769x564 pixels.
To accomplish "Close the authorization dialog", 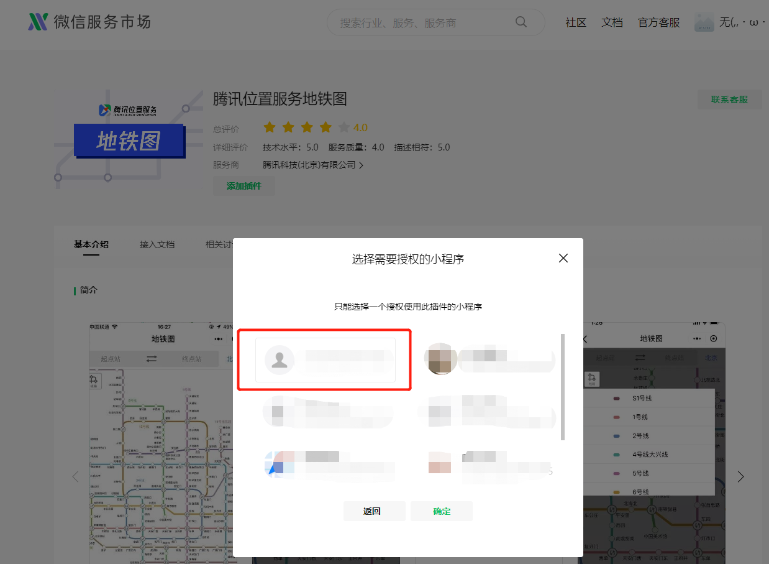I will coord(563,258).
